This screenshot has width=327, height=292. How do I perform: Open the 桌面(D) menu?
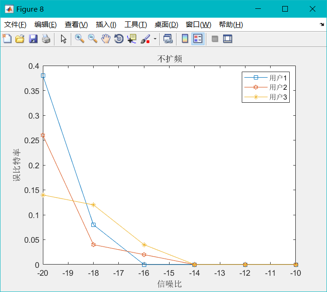click(166, 25)
